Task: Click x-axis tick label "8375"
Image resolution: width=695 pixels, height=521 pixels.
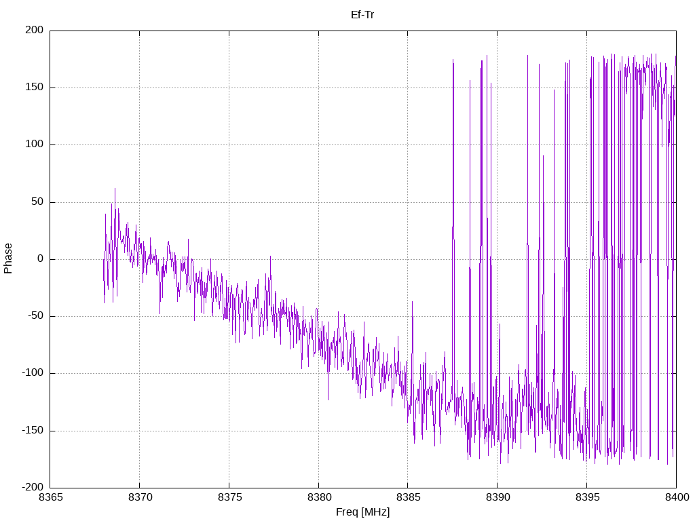Action: pyautogui.click(x=229, y=497)
